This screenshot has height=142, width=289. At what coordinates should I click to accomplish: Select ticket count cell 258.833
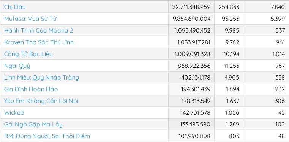point(229,7)
